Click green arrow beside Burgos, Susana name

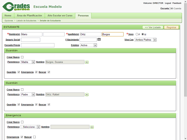click(x=87, y=62)
